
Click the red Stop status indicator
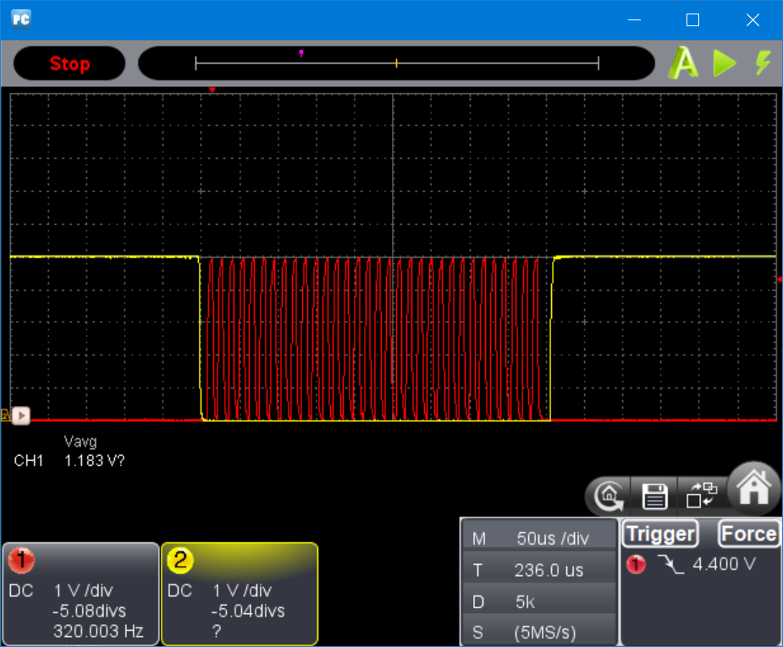69,64
